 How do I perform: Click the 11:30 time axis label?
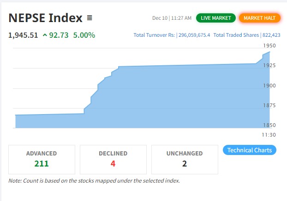[x=269, y=134]
